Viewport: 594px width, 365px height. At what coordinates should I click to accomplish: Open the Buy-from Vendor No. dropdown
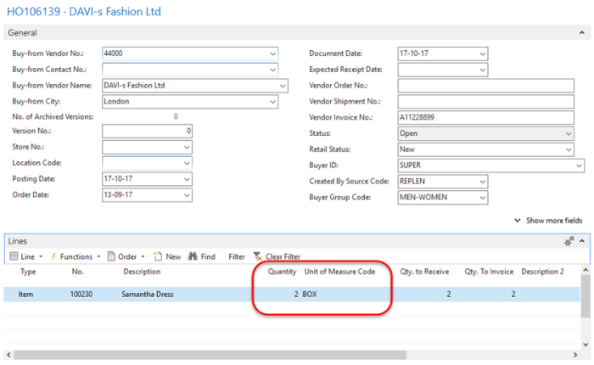pos(272,53)
